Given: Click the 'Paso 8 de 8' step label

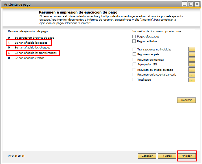Looking at the screenshot, I should tap(16, 156).
